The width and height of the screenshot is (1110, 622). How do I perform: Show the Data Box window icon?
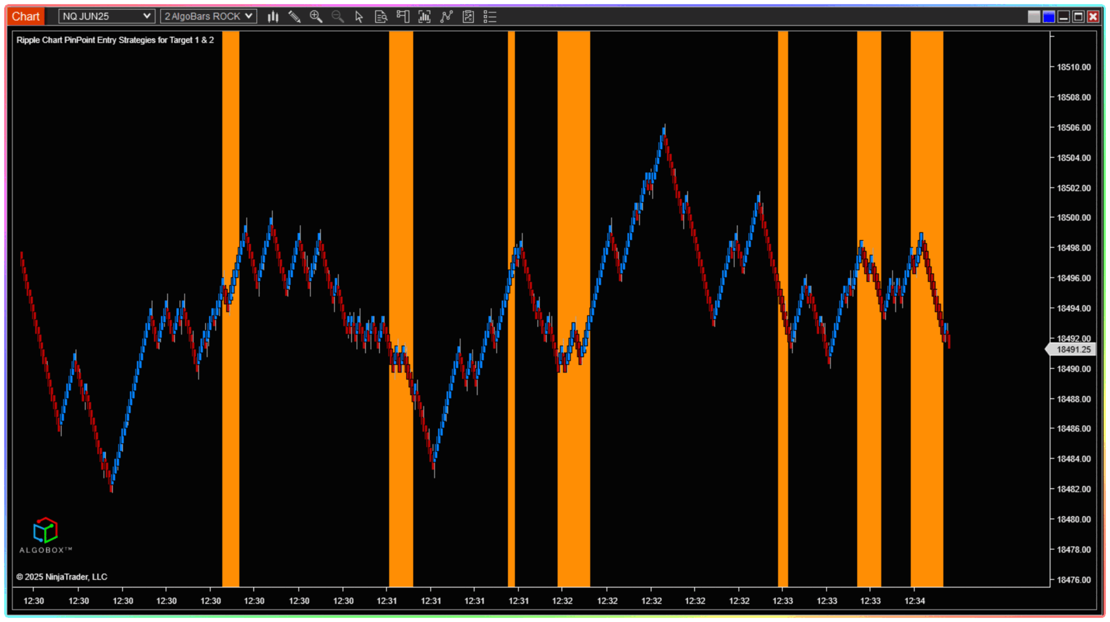(380, 17)
